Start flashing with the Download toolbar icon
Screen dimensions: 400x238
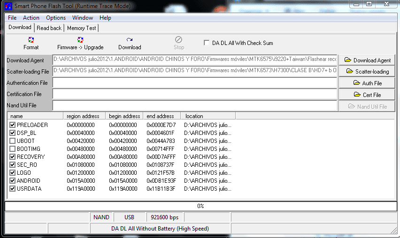pyautogui.click(x=129, y=40)
